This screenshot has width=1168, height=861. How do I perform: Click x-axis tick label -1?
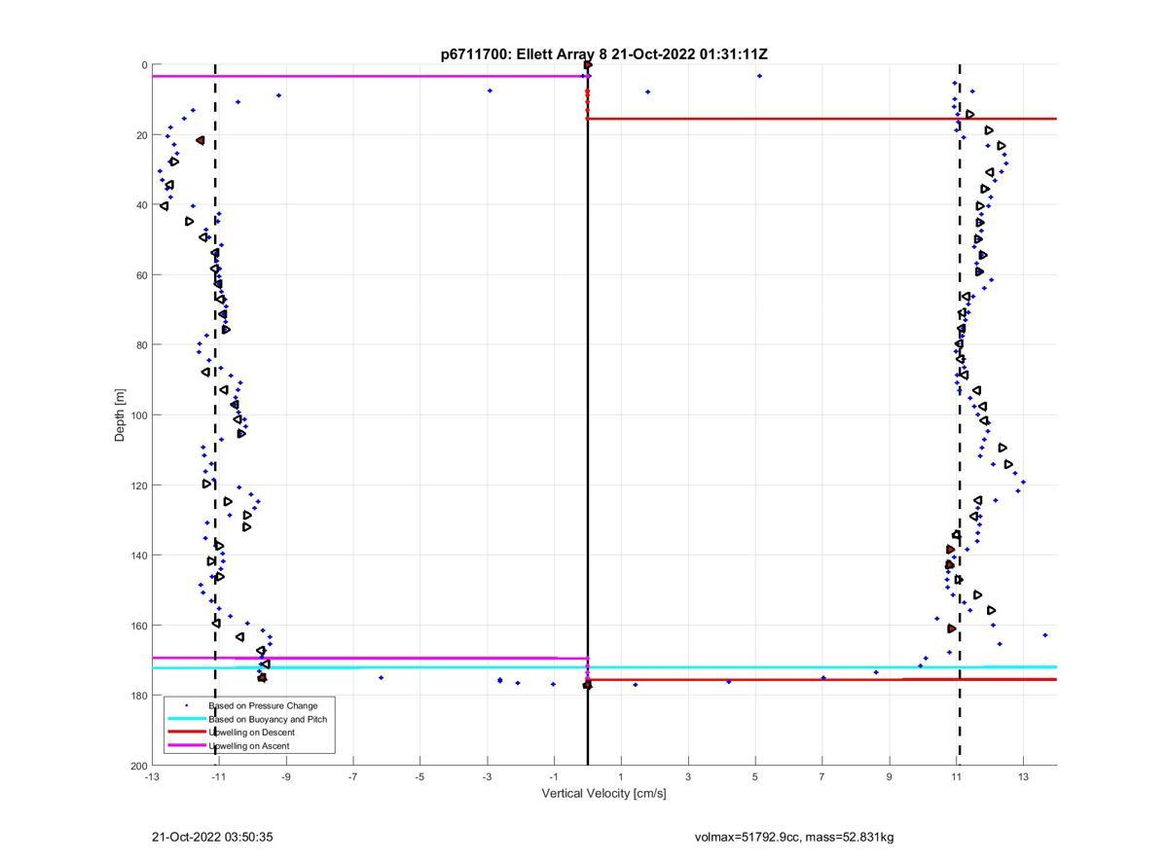[x=555, y=776]
